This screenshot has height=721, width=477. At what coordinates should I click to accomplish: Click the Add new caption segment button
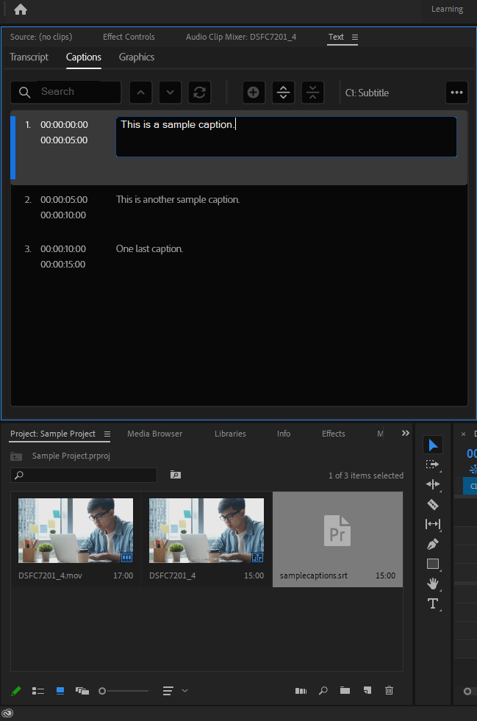[253, 93]
